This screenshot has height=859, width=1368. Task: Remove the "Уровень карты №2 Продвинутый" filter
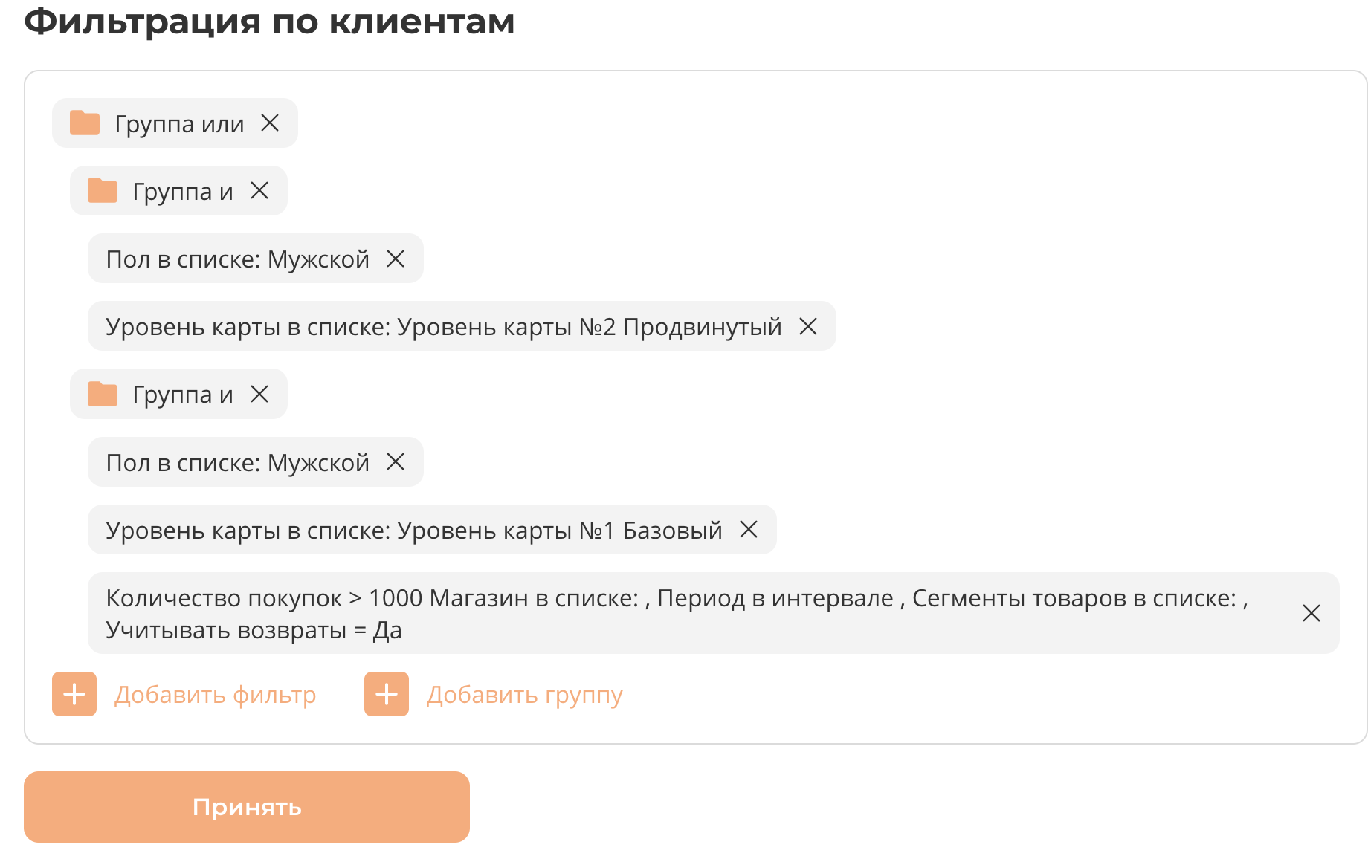coord(808,326)
